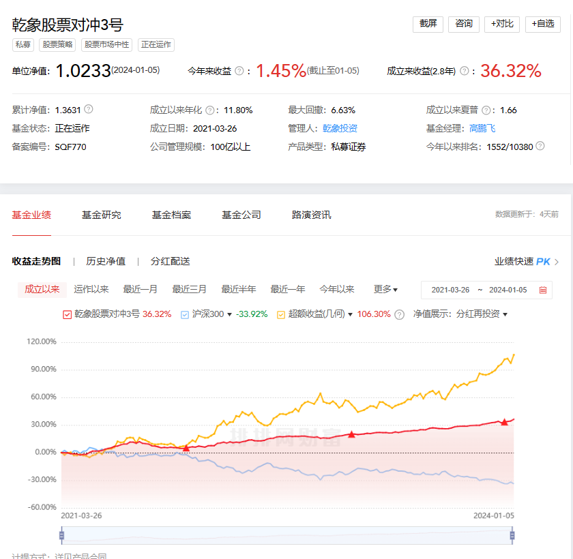
Task: Click last red triangle marker near chart end
Action: click(x=505, y=423)
